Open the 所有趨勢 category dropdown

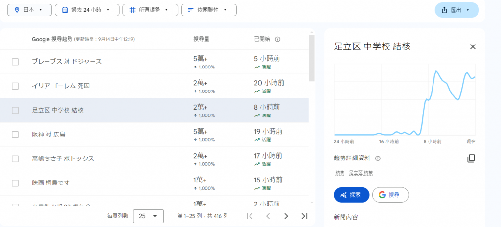click(x=150, y=10)
